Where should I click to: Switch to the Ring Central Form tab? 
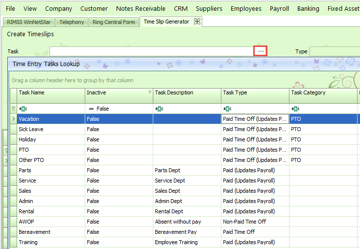point(114,22)
